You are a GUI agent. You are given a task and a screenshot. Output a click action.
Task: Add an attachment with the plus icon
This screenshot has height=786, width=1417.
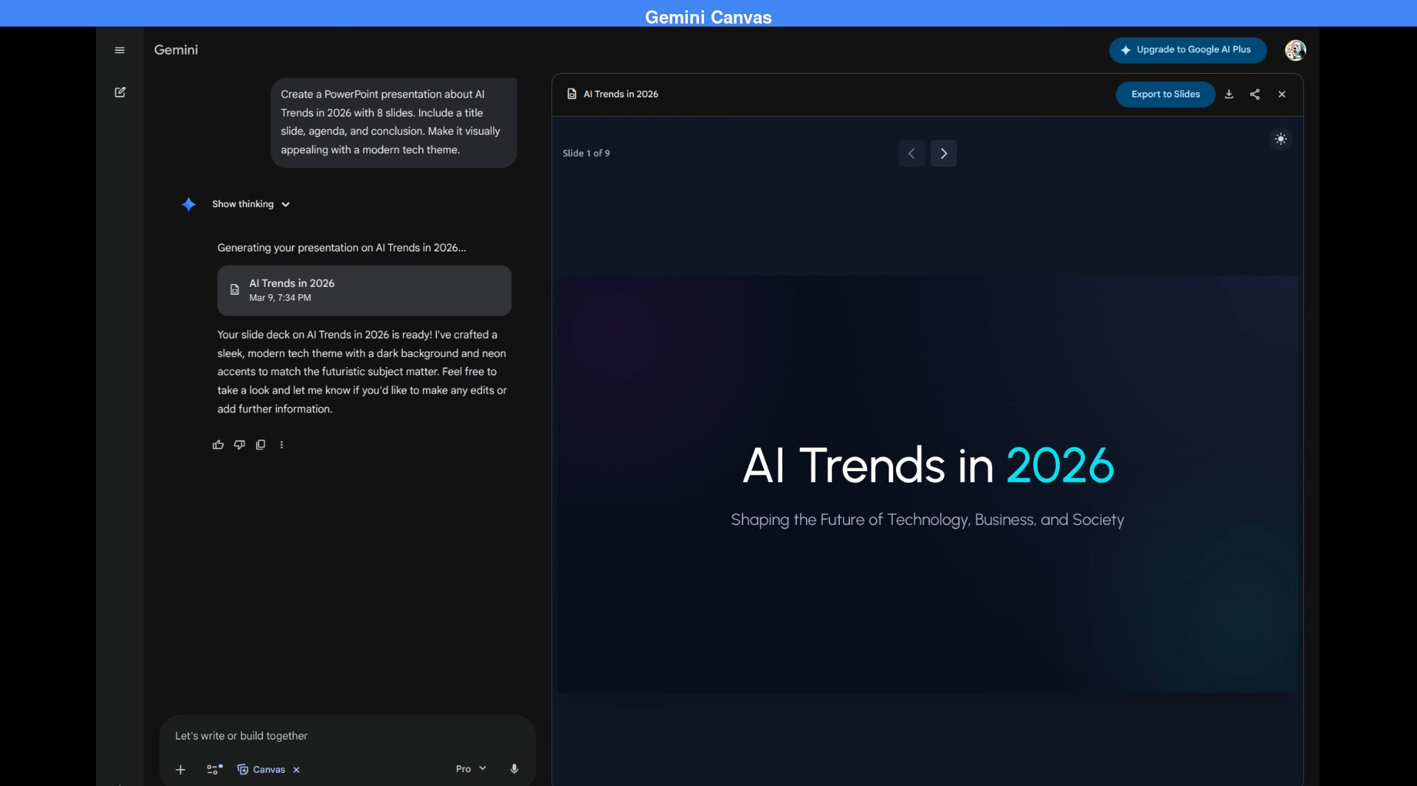click(180, 770)
